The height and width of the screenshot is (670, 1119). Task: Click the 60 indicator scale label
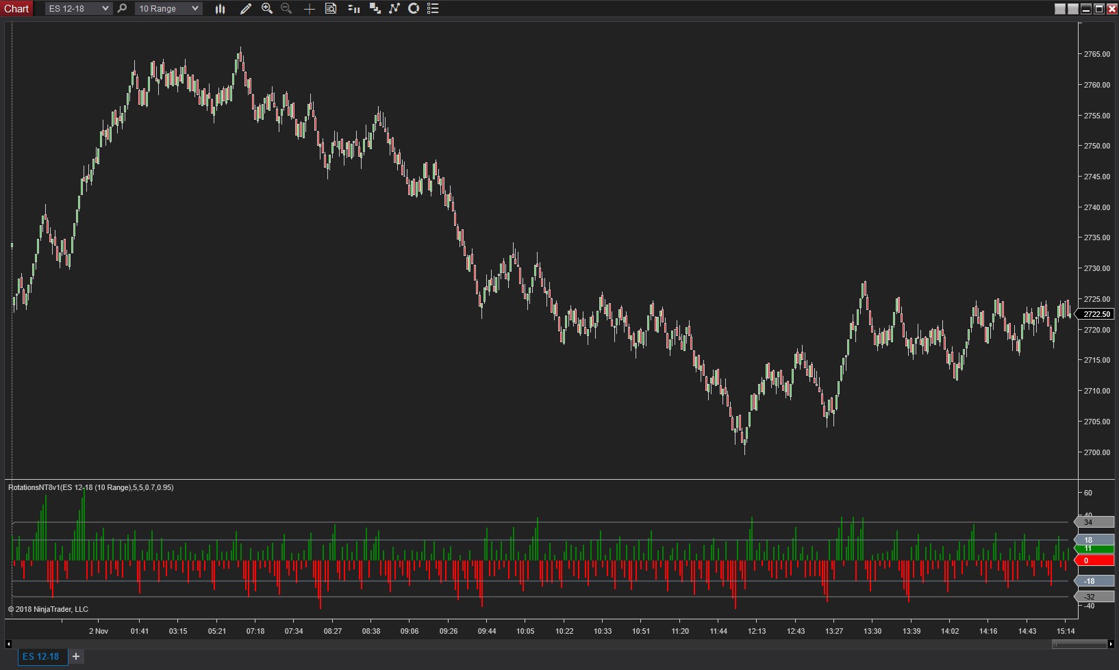(x=1087, y=493)
